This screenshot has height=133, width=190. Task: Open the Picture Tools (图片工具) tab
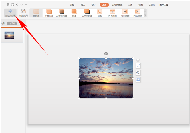164,5
